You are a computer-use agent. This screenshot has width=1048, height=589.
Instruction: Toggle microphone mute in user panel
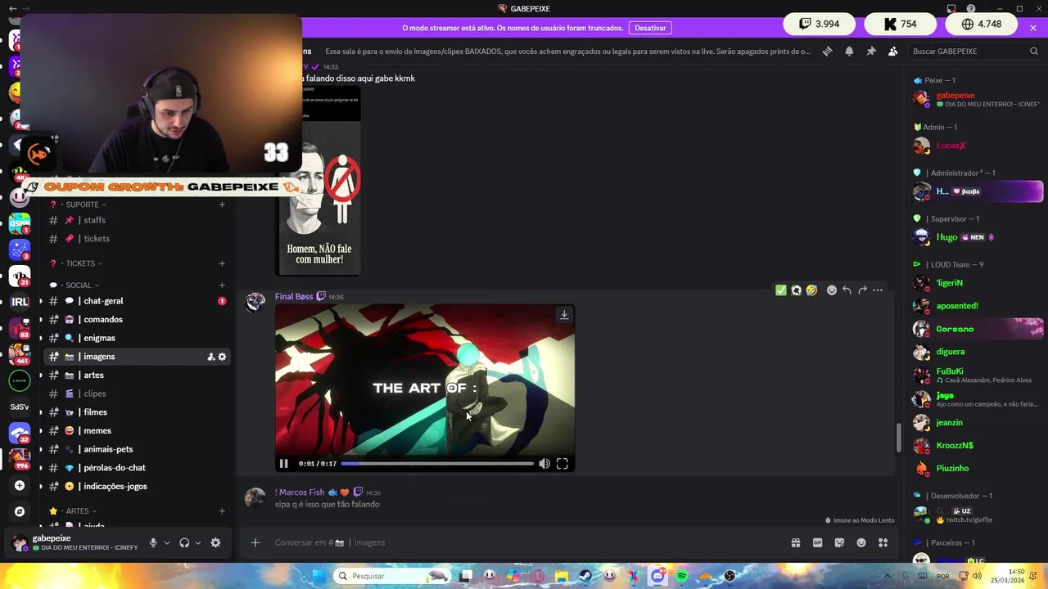(153, 543)
